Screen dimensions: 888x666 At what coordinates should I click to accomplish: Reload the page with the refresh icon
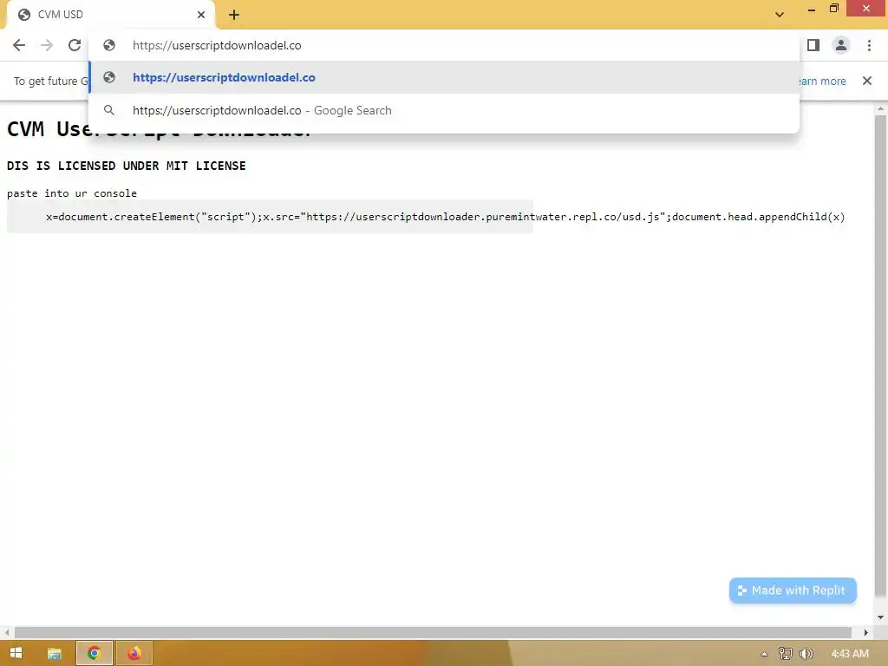pos(75,45)
